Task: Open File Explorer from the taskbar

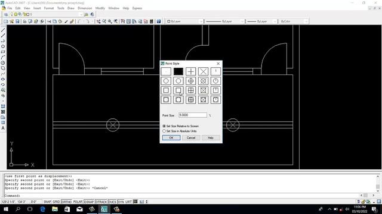Action: (x=55, y=209)
